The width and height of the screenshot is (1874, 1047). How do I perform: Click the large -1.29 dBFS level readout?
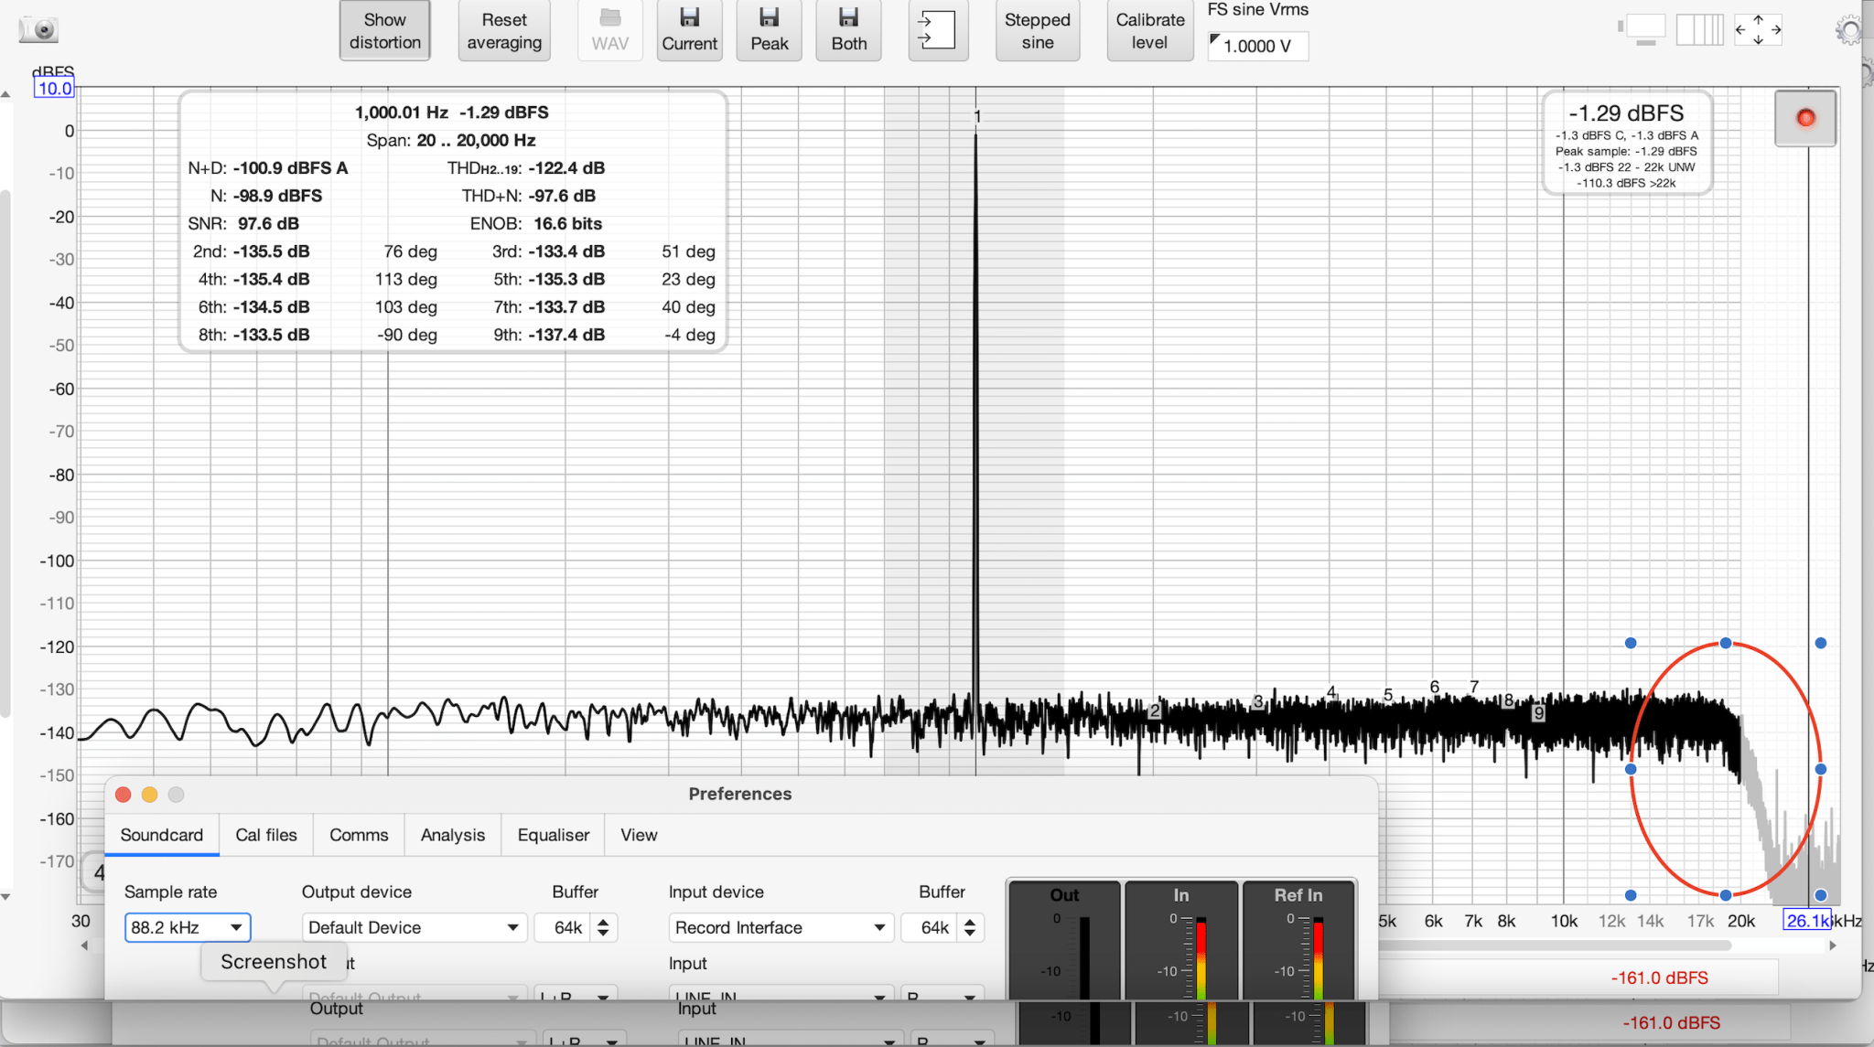click(x=1626, y=113)
